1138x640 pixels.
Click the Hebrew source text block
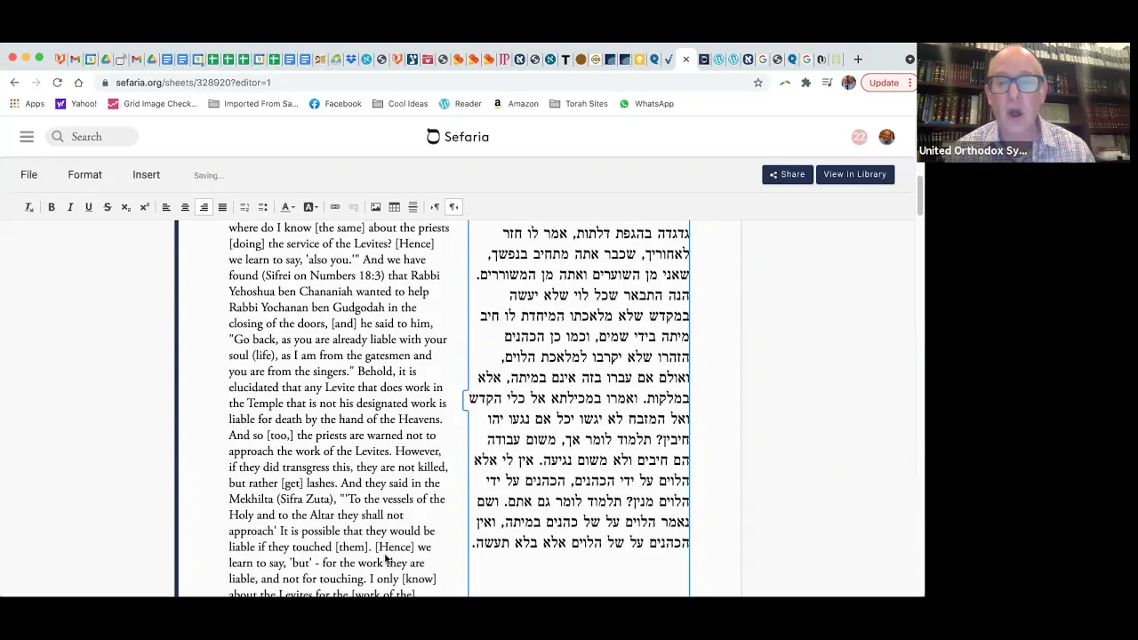[580, 388]
